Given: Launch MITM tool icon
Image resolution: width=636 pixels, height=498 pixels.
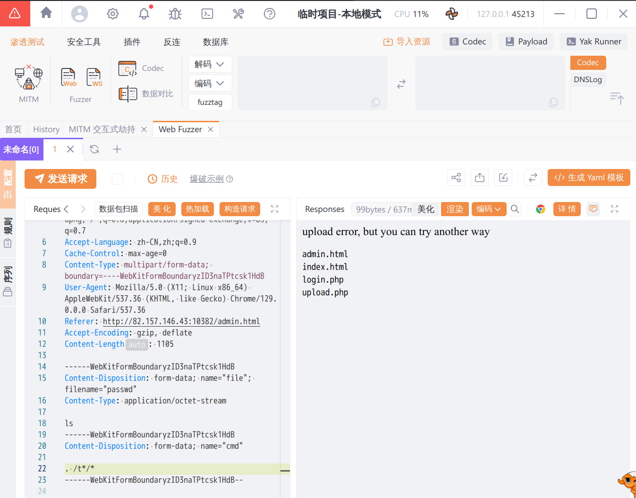Looking at the screenshot, I should point(29,78).
